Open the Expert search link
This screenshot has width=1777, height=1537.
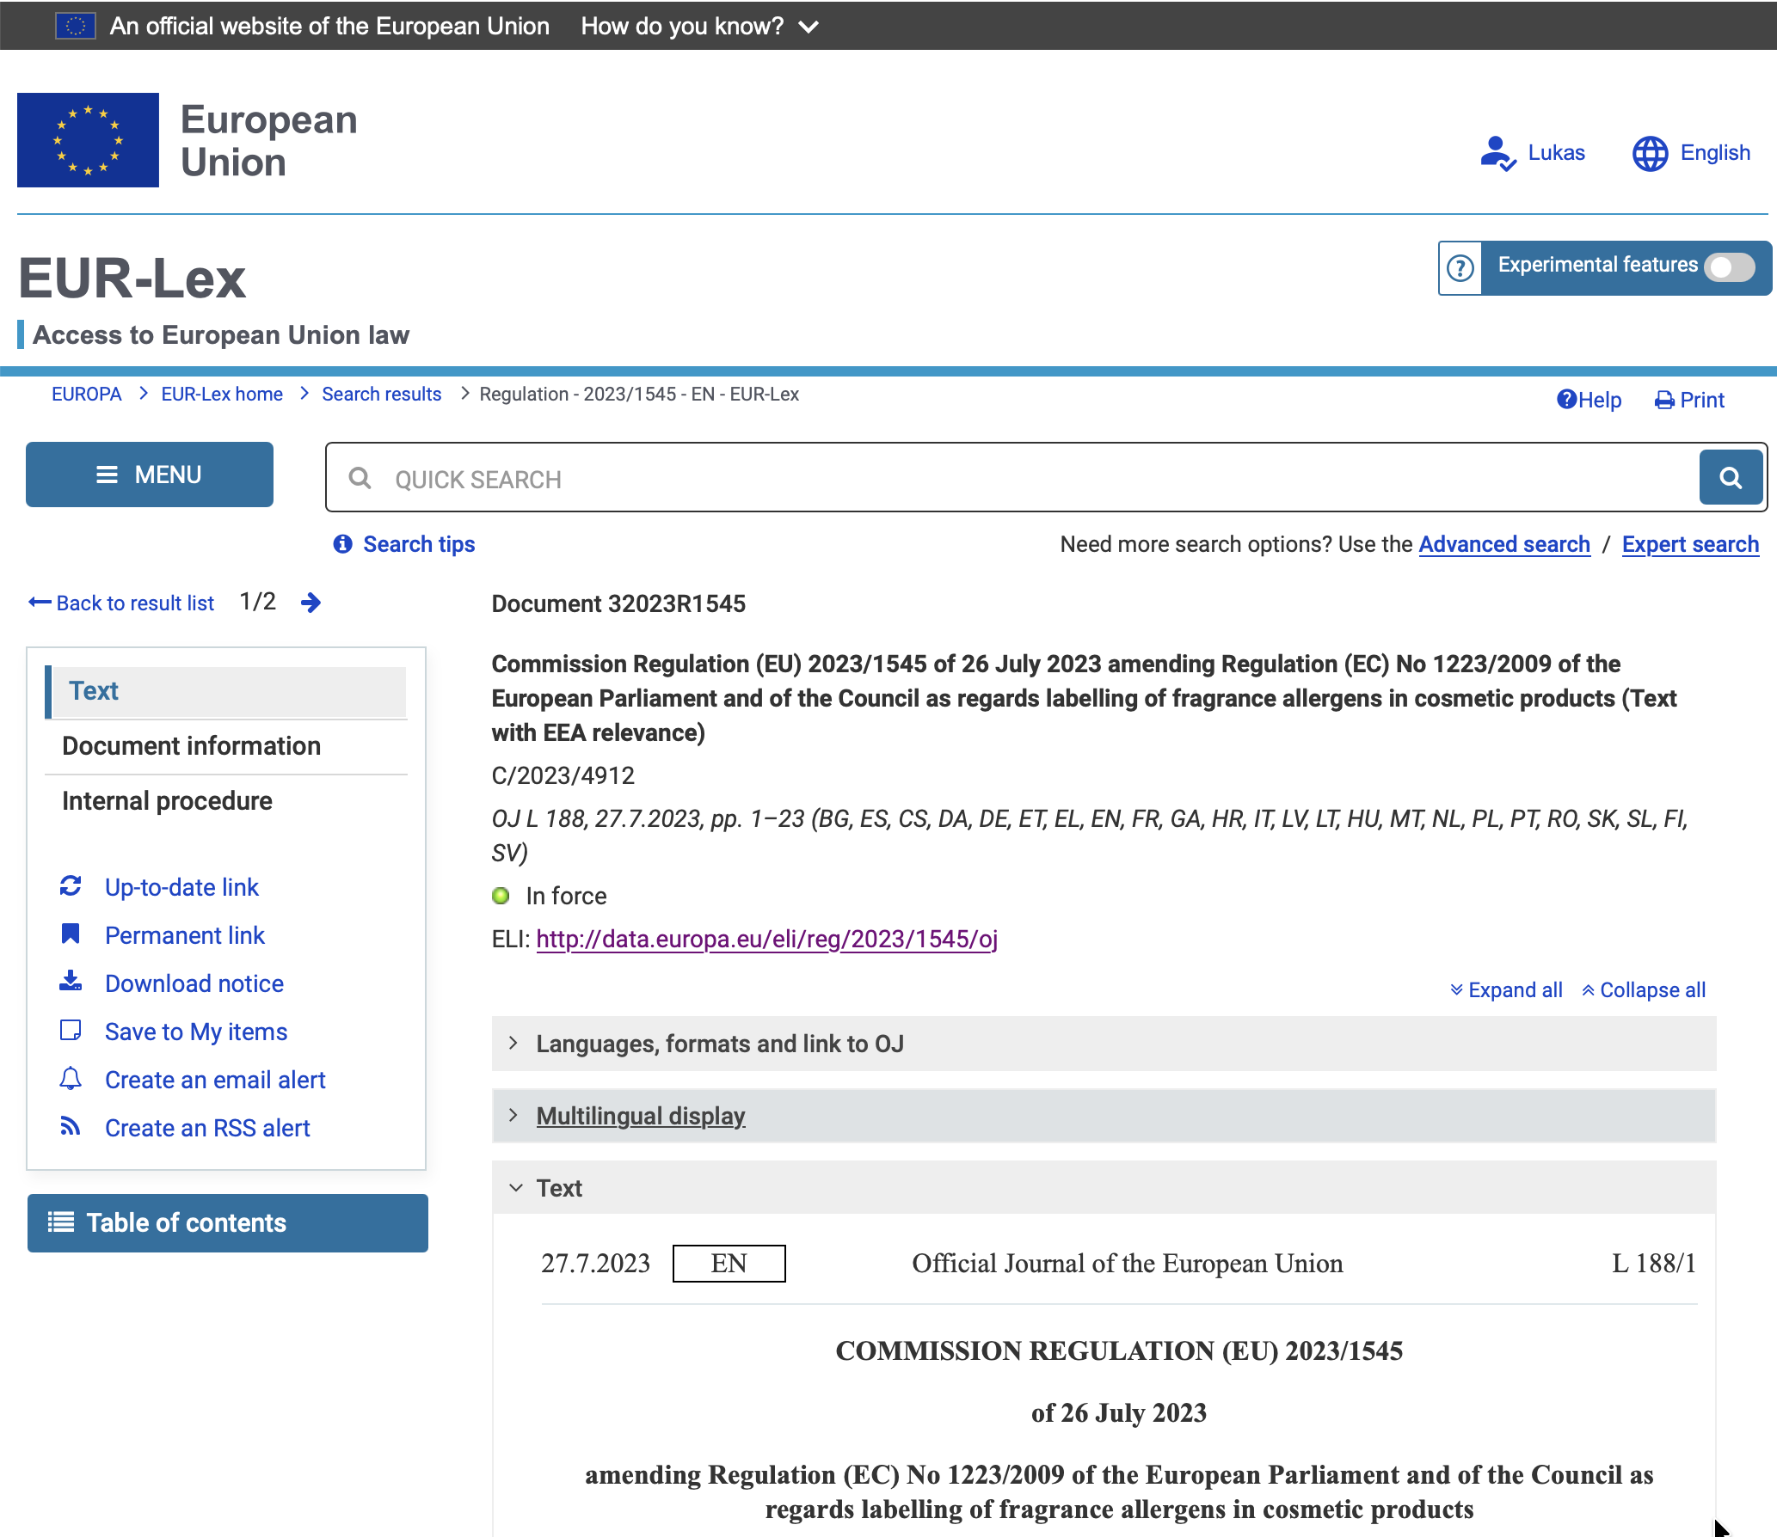click(1690, 544)
